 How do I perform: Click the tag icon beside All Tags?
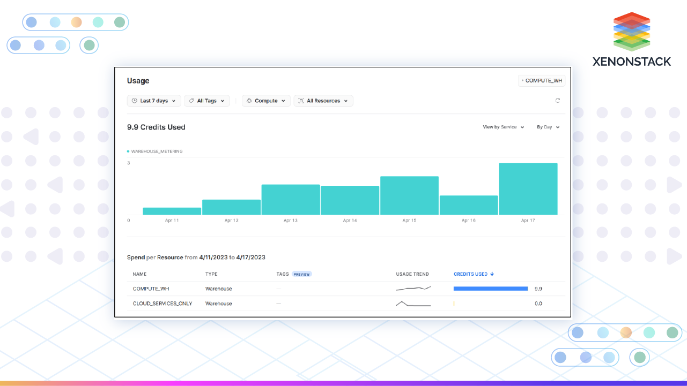click(x=191, y=101)
